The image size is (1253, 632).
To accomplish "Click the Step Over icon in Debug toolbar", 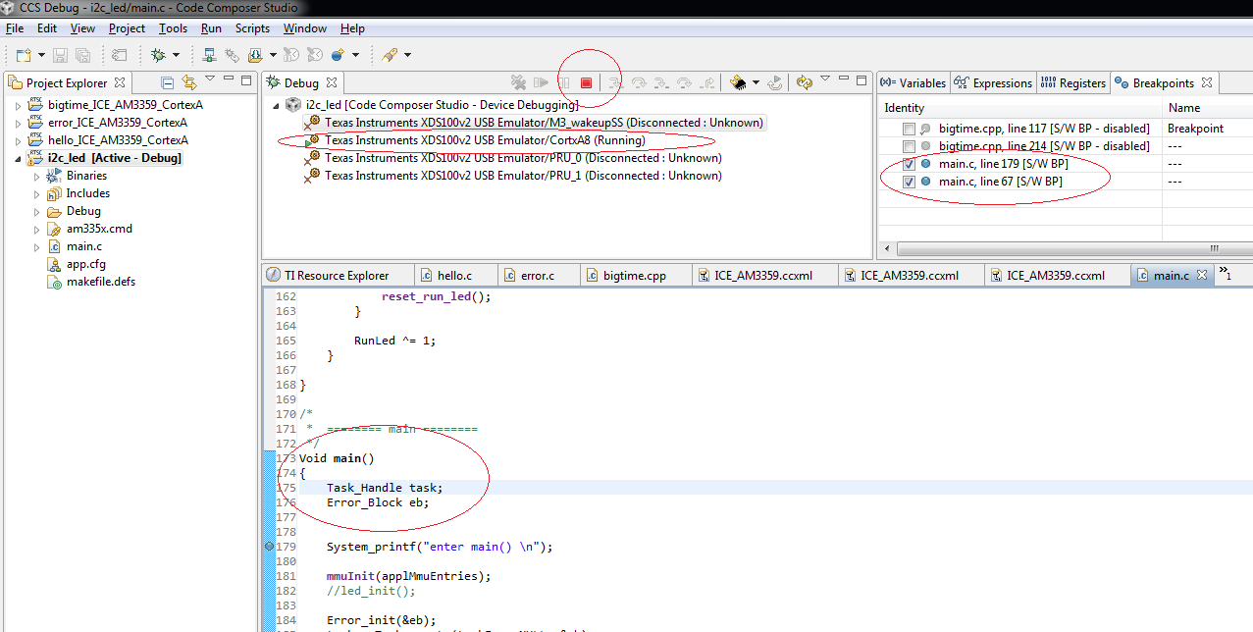I will click(x=638, y=83).
